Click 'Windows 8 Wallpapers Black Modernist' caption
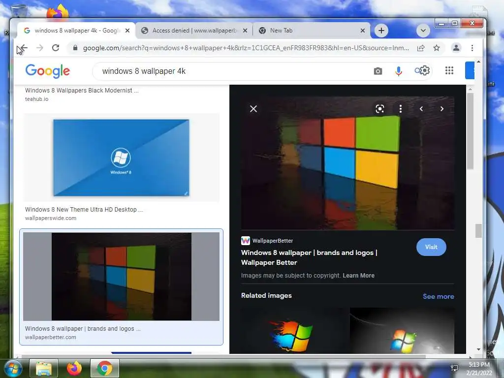The image size is (504, 378). click(82, 91)
